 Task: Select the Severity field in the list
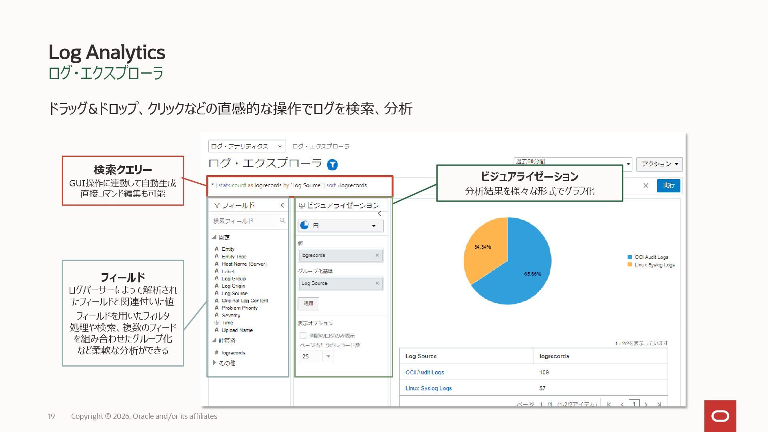[231, 315]
